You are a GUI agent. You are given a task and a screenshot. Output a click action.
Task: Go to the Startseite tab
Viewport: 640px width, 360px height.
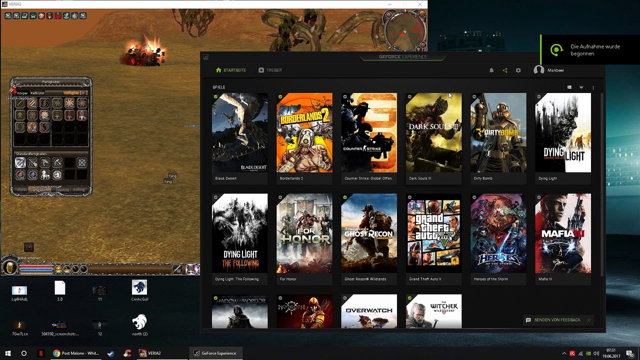(x=231, y=70)
